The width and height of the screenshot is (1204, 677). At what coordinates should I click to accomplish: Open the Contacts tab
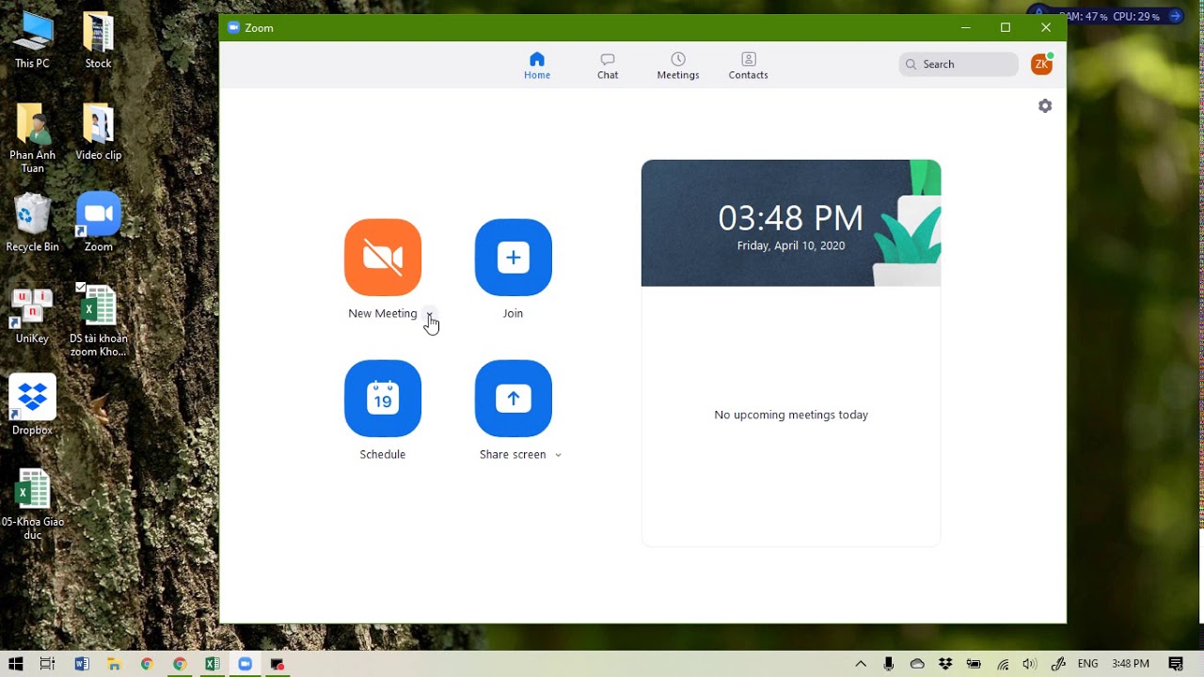tap(749, 66)
